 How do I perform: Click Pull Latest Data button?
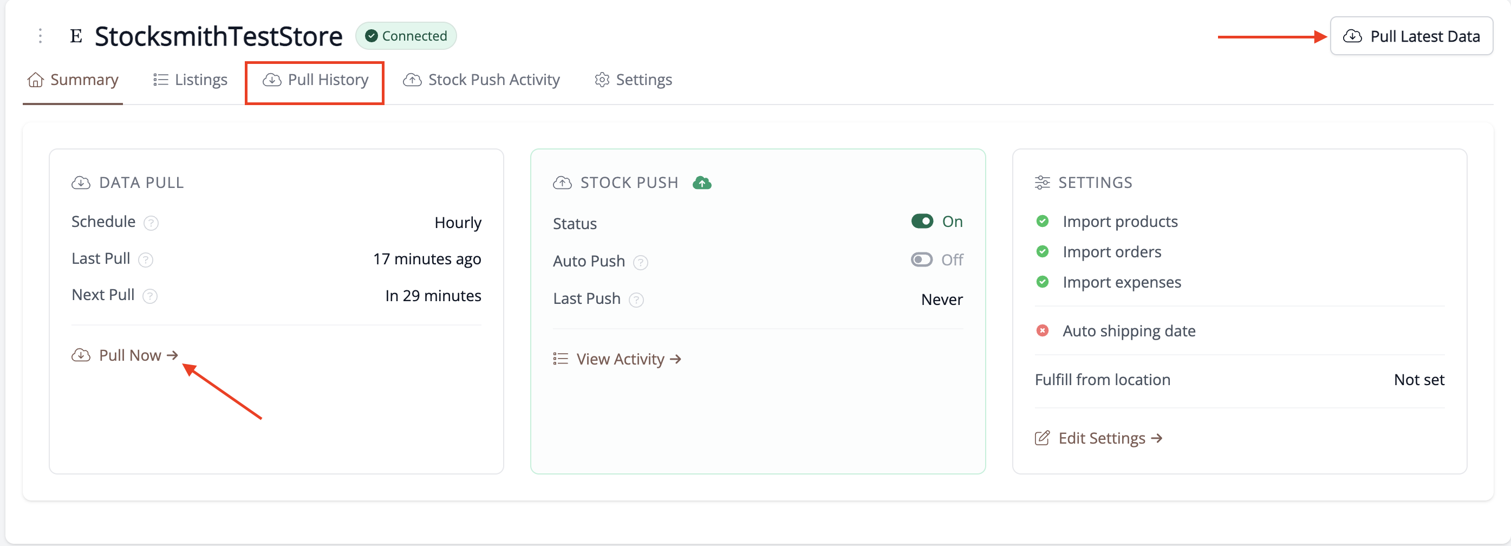(x=1411, y=36)
